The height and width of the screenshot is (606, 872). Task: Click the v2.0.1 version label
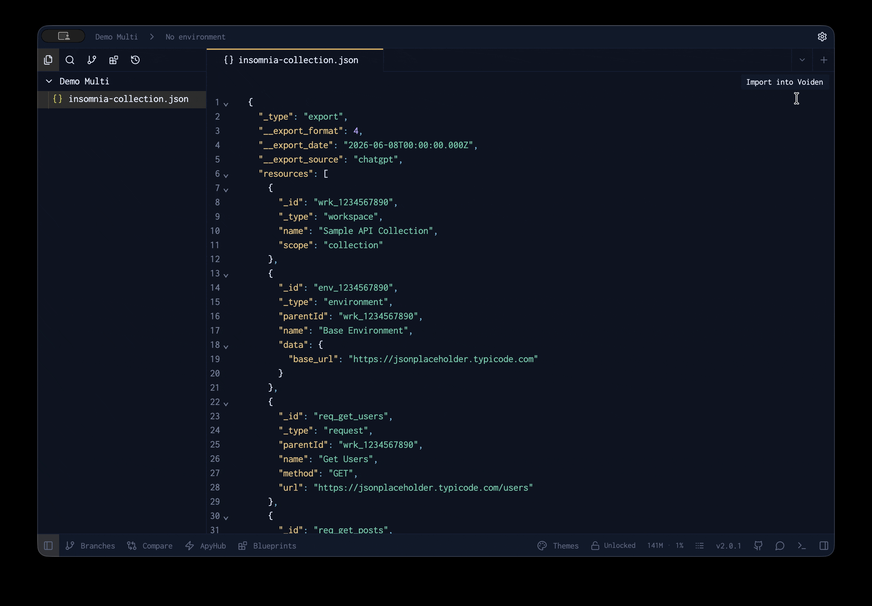728,546
